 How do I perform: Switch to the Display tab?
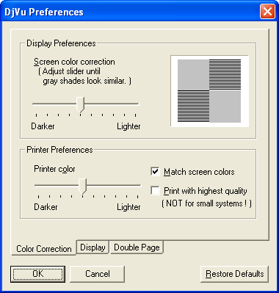click(x=93, y=247)
